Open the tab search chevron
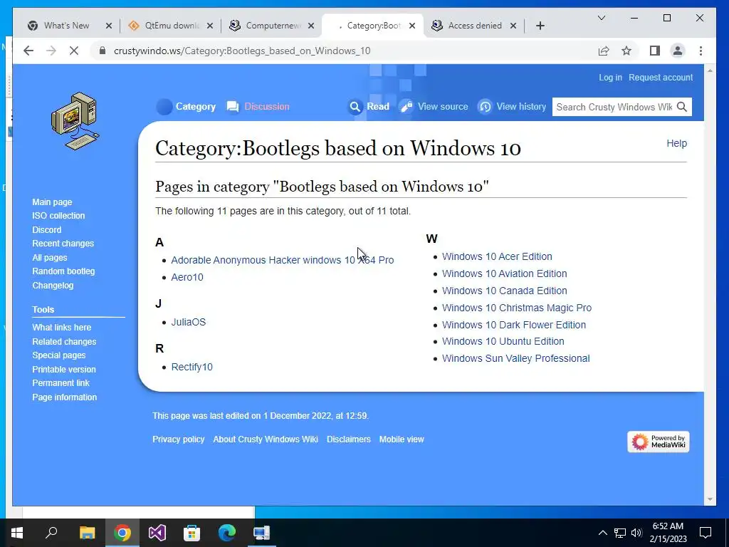Viewport: 729px width, 547px height. pyautogui.click(x=601, y=18)
